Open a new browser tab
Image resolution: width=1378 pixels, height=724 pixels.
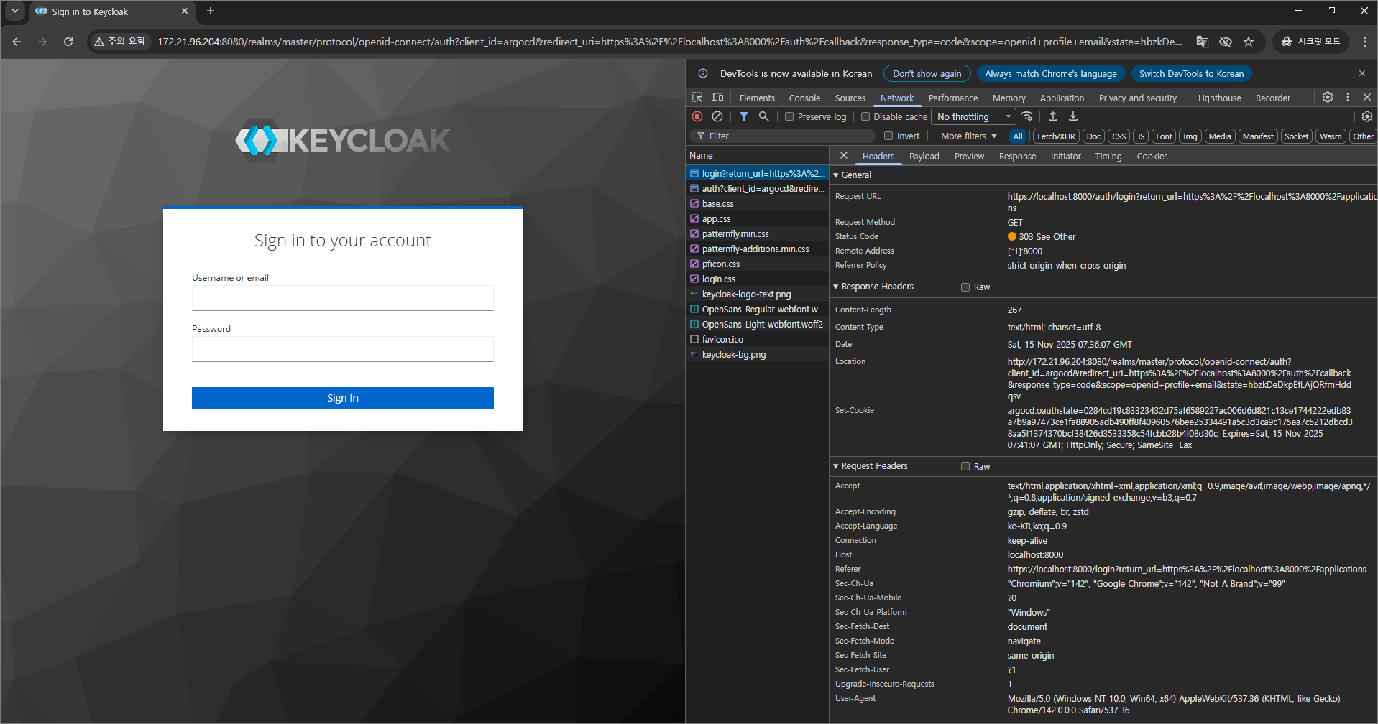pos(211,11)
